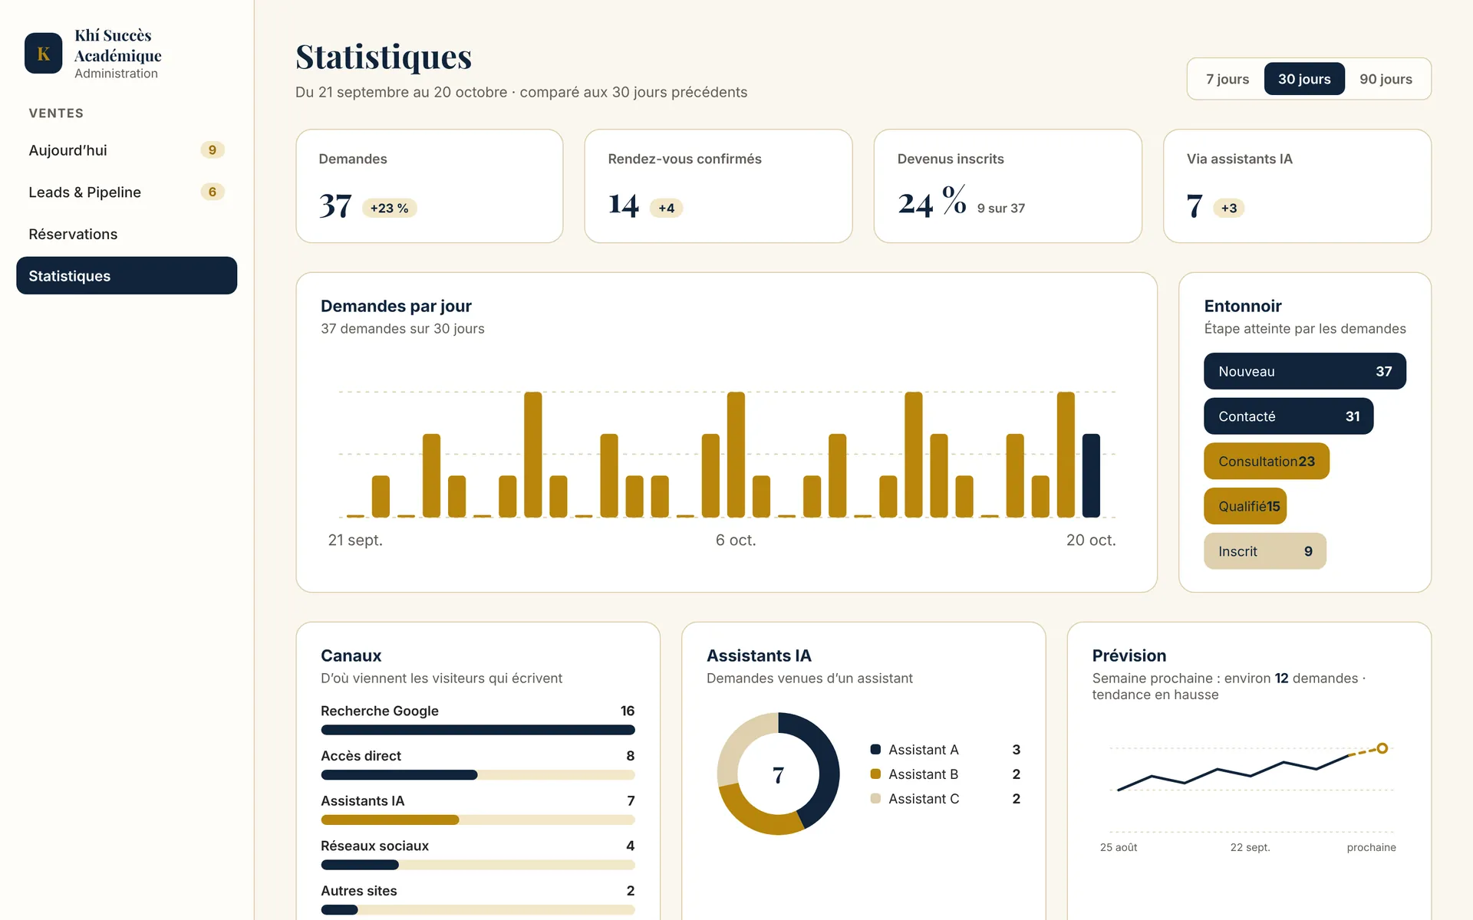This screenshot has width=1473, height=920.
Task: Select the Contacté funnel stage bar
Action: click(x=1289, y=416)
